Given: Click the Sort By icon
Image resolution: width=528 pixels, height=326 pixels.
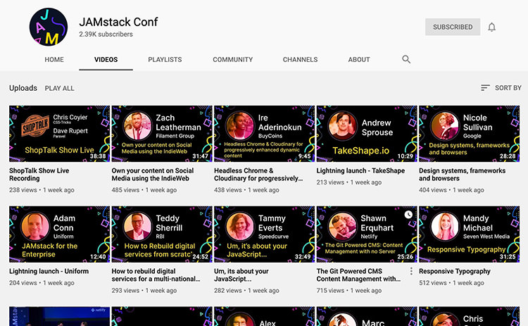Looking at the screenshot, I should coord(485,88).
